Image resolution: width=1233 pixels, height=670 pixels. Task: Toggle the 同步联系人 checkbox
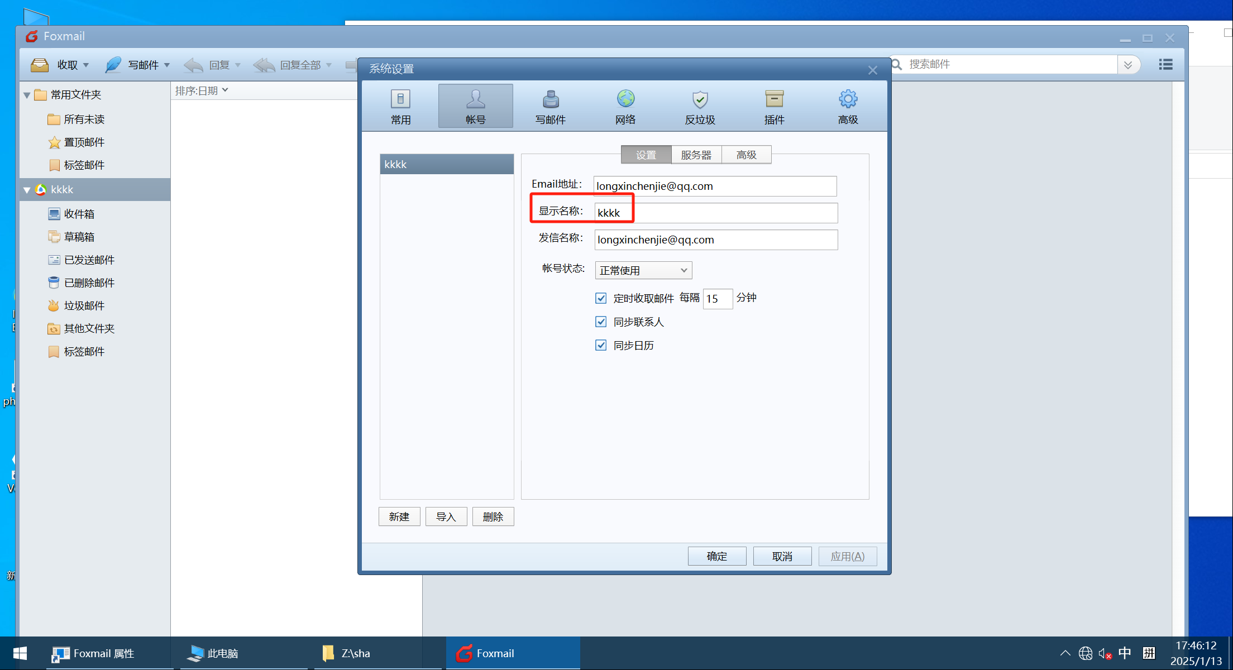click(x=601, y=322)
